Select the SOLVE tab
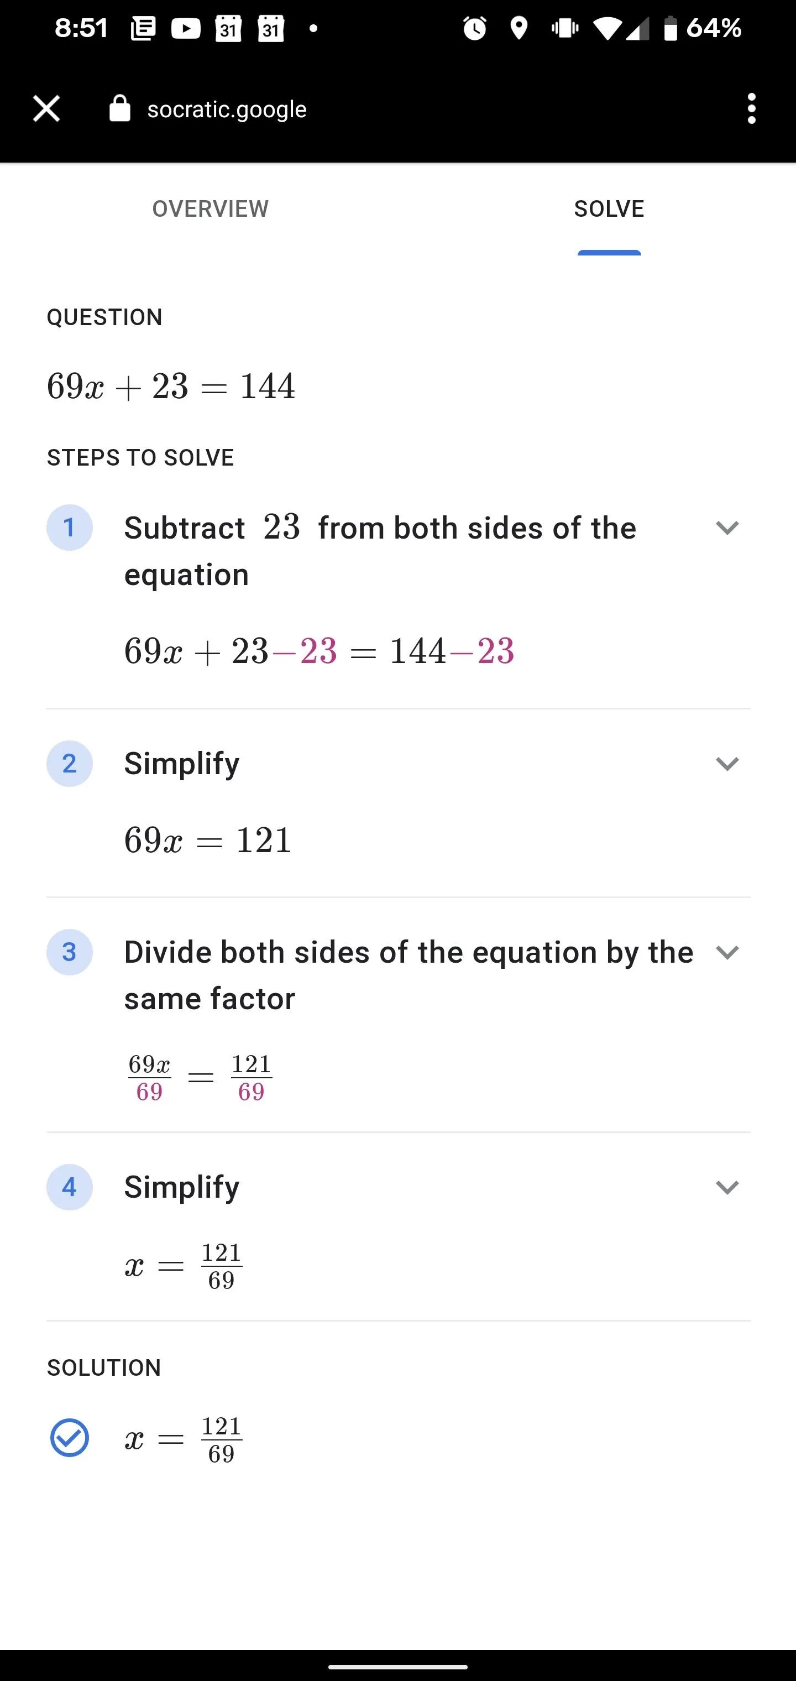 coord(609,209)
